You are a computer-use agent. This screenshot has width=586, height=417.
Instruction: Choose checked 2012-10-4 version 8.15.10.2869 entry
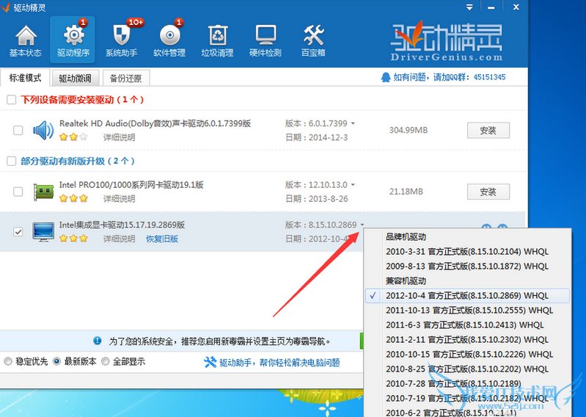467,295
